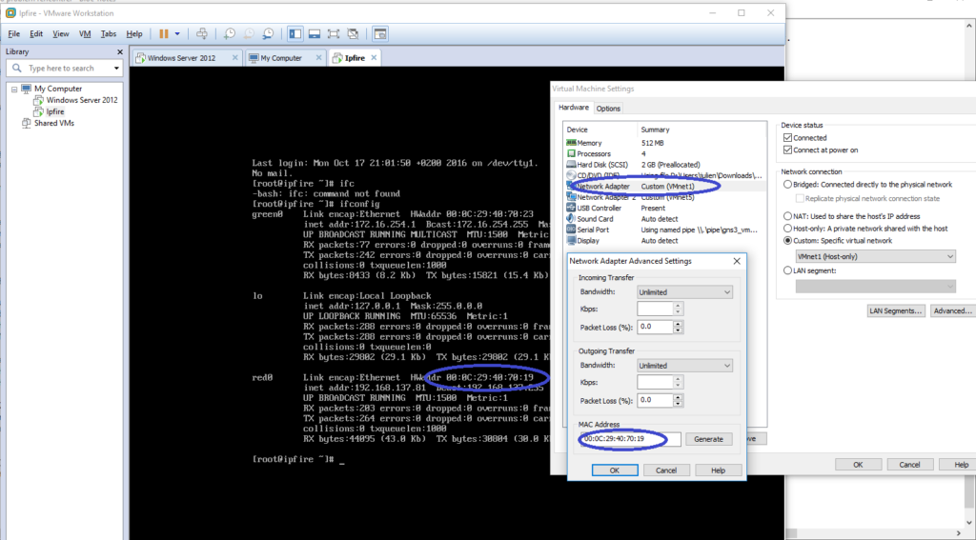Switch to the Windows Server 2012 tab
This screenshot has height=540, width=976.
pyautogui.click(x=181, y=58)
